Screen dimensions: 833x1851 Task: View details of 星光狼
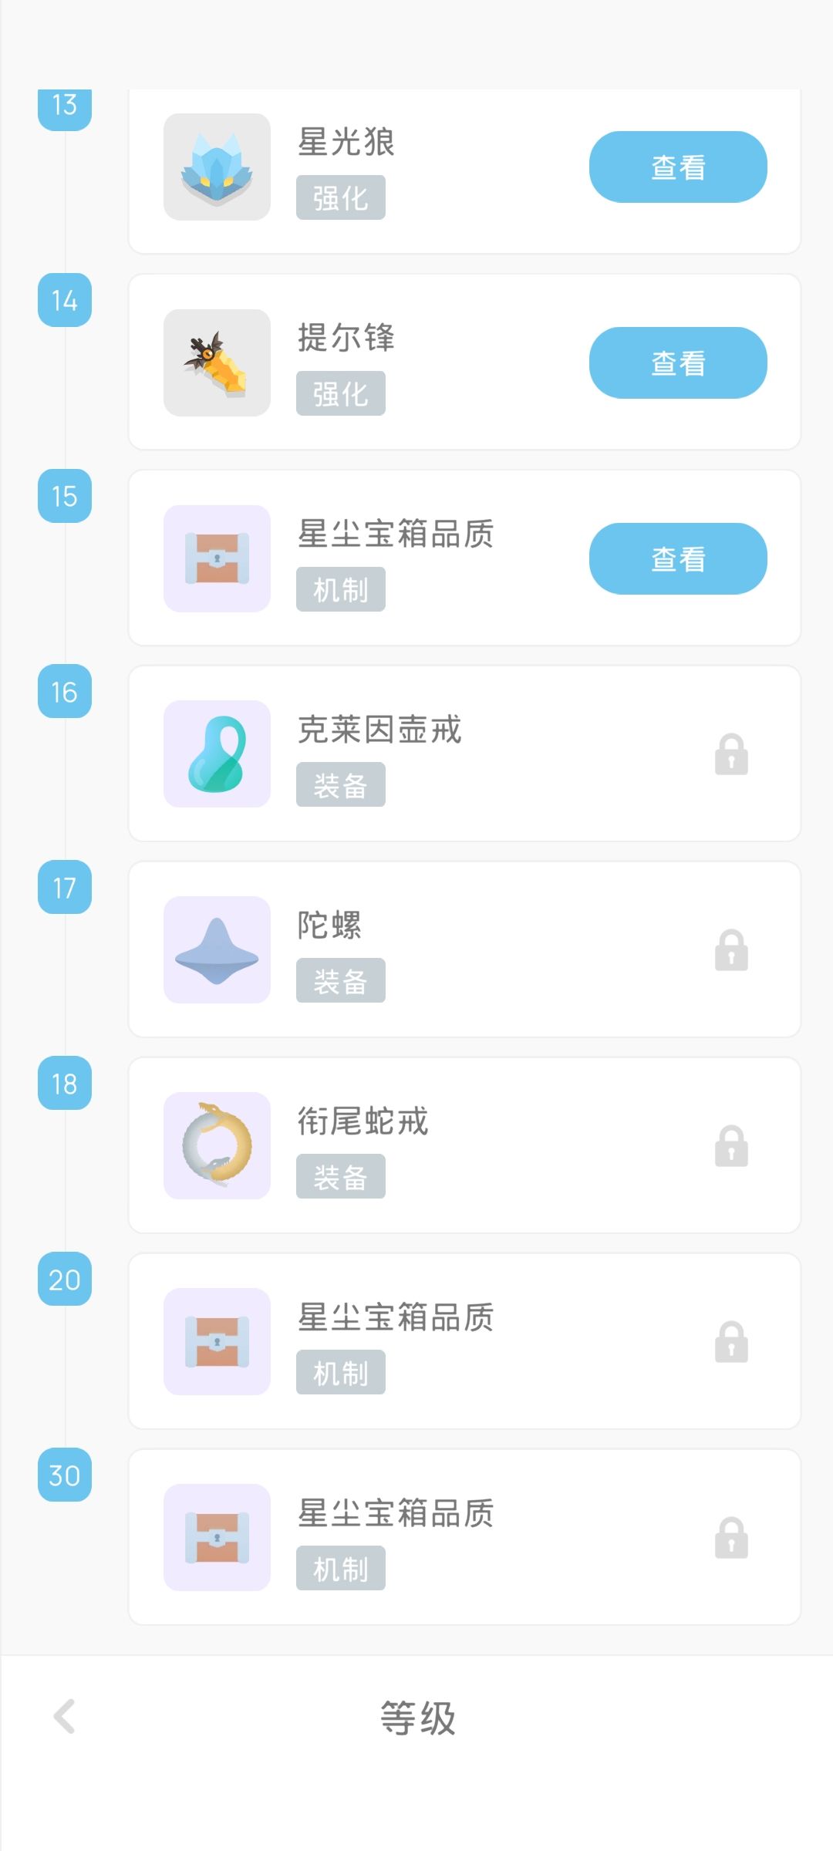click(678, 167)
